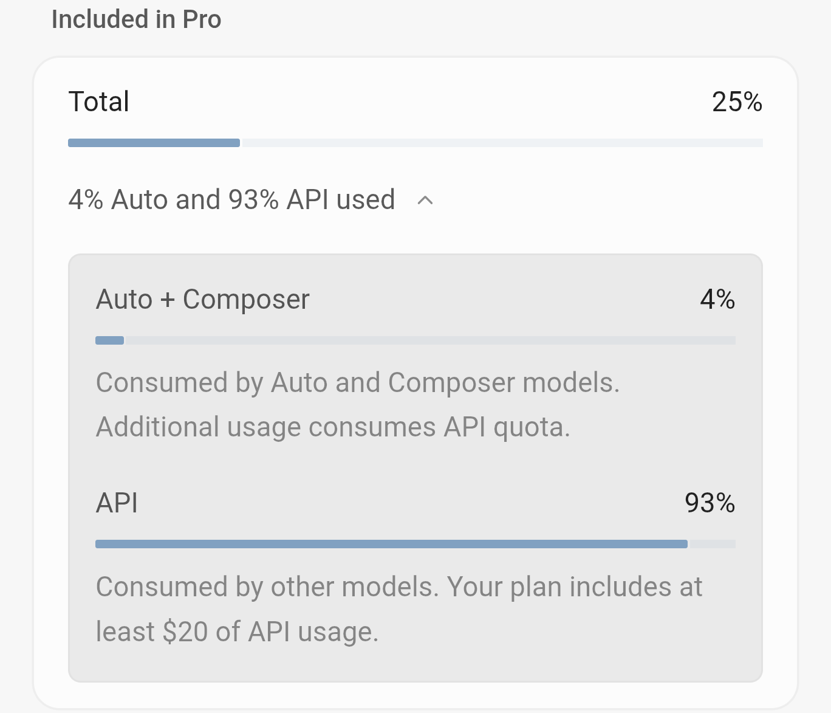Image resolution: width=831 pixels, height=713 pixels.
Task: Click 'least $20 of API usage' text
Action: coord(237,632)
